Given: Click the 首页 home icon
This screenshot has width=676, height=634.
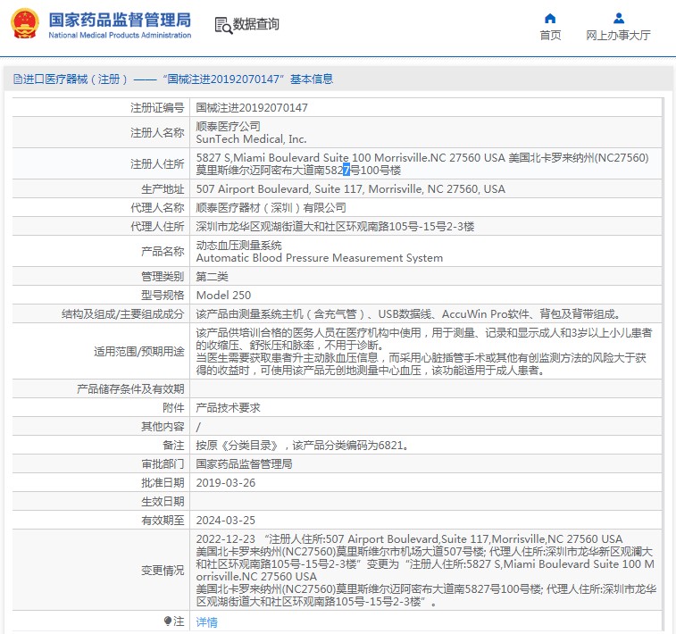Looking at the screenshot, I should (550, 19).
